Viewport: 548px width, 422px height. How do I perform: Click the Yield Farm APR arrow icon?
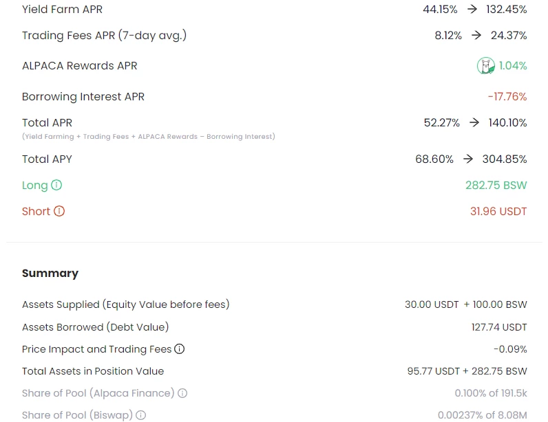point(472,9)
